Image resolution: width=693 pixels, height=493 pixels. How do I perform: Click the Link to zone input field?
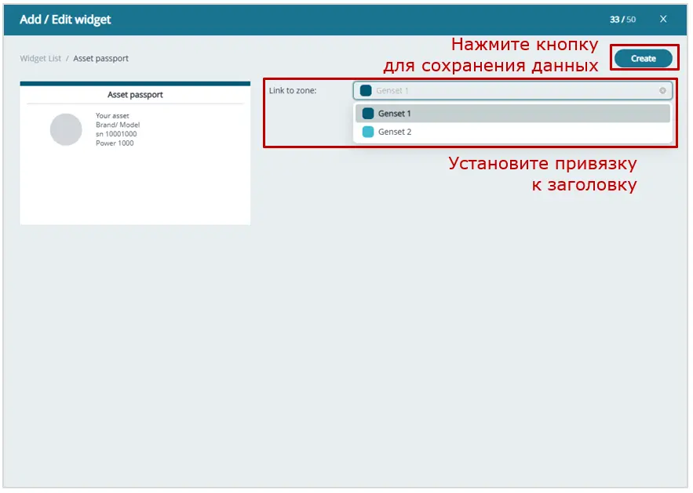pos(510,90)
